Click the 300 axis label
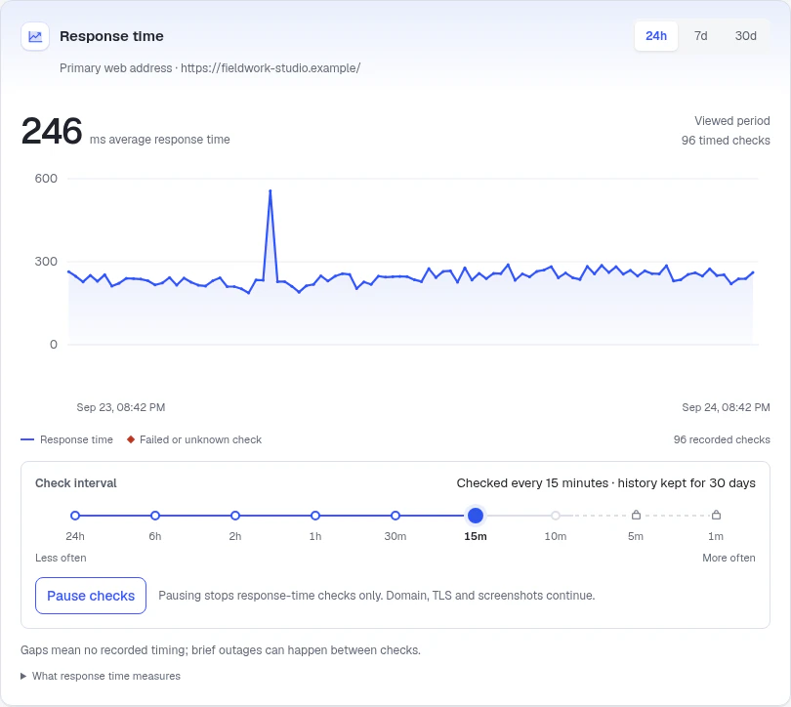 tap(46, 261)
